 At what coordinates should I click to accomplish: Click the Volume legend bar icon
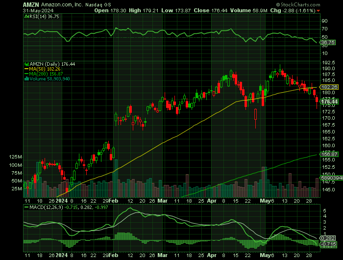26,79
